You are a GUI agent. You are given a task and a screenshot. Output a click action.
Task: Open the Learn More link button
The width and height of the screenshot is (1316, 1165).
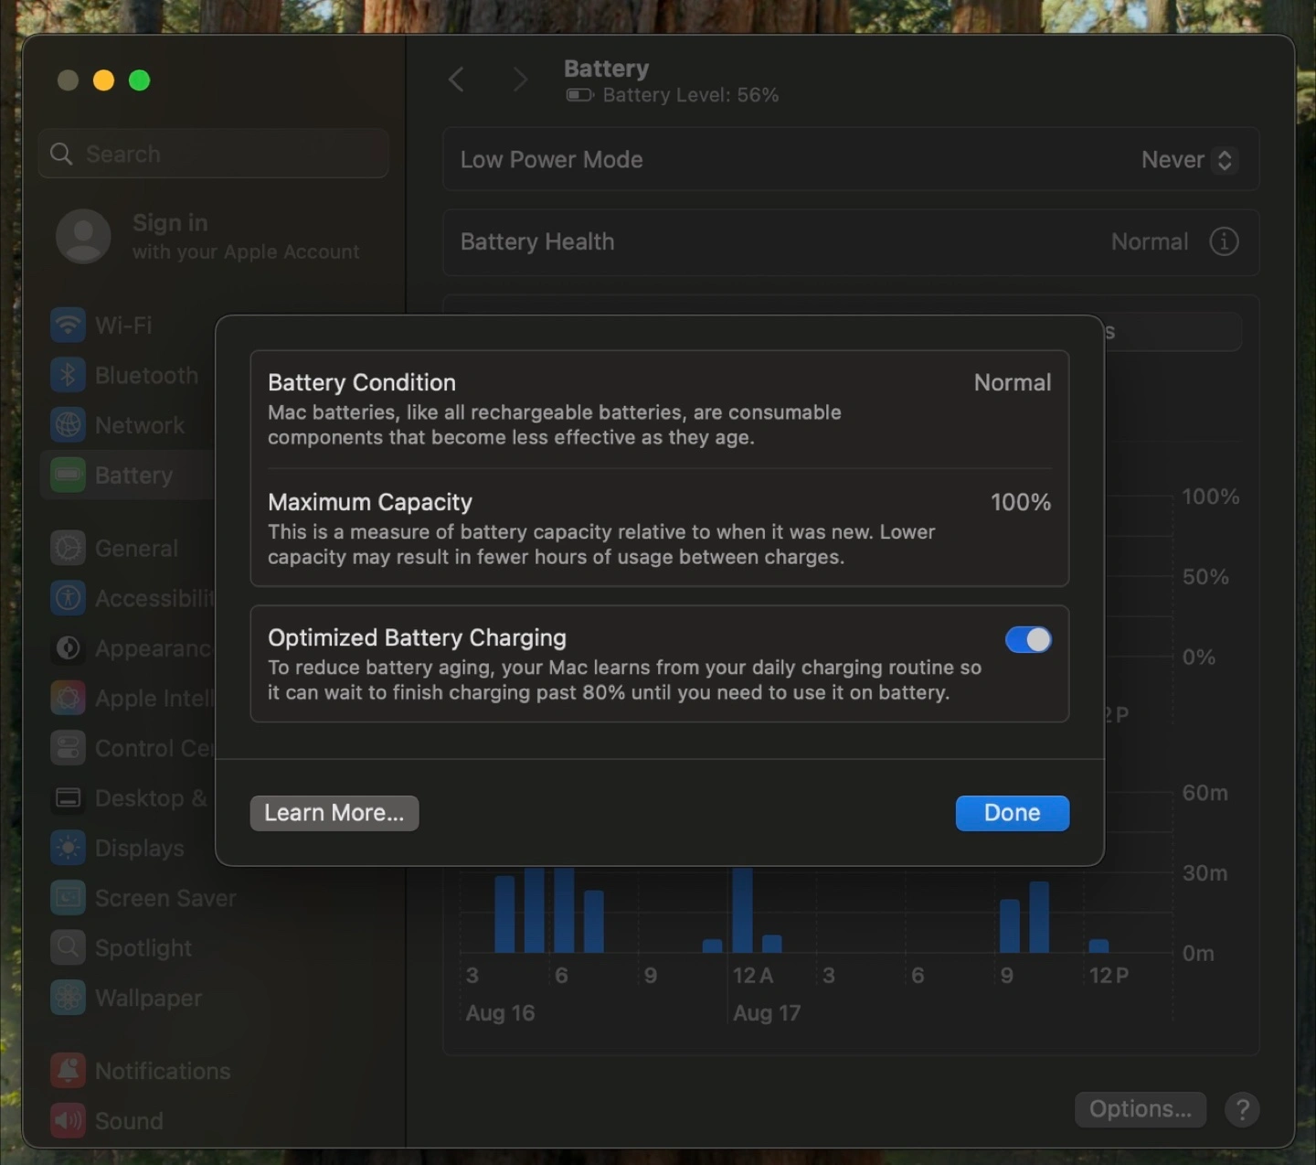coord(334,813)
